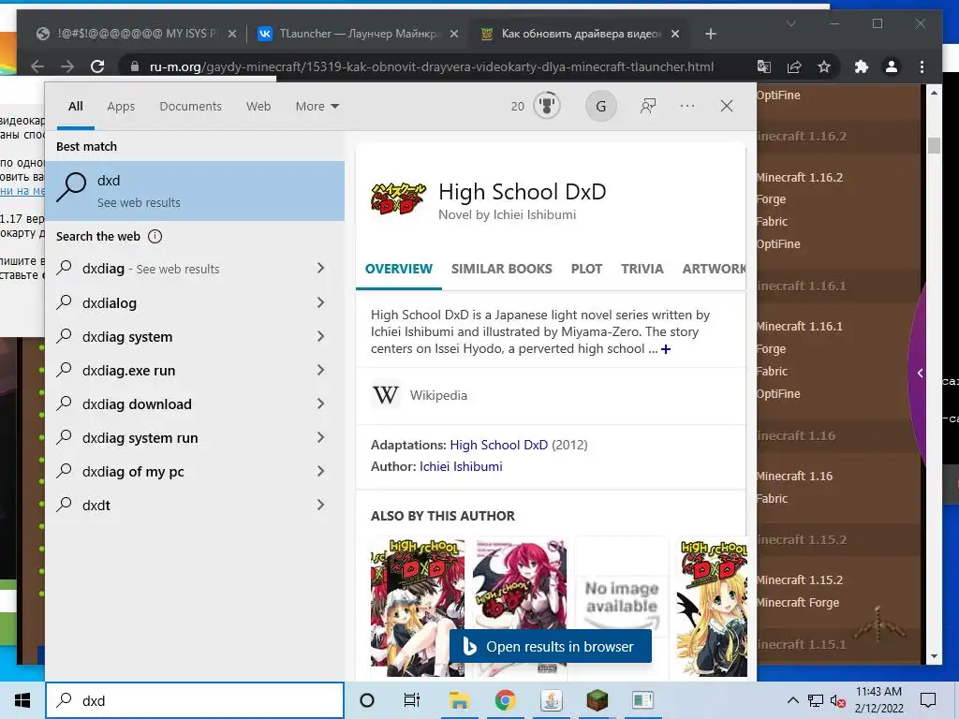Expand the dxdiag.exe run suggestion arrow
This screenshot has width=959, height=719.
(320, 369)
